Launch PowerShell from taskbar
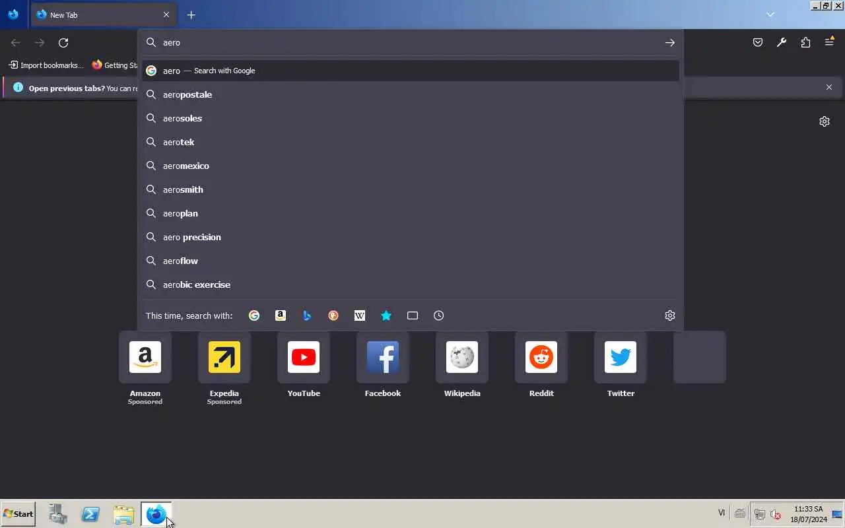This screenshot has width=845, height=528. point(90,514)
